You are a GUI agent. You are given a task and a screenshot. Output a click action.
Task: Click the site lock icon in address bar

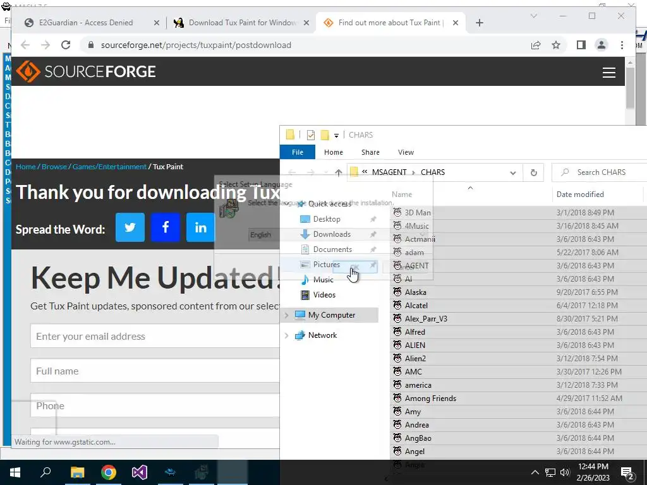(x=91, y=45)
